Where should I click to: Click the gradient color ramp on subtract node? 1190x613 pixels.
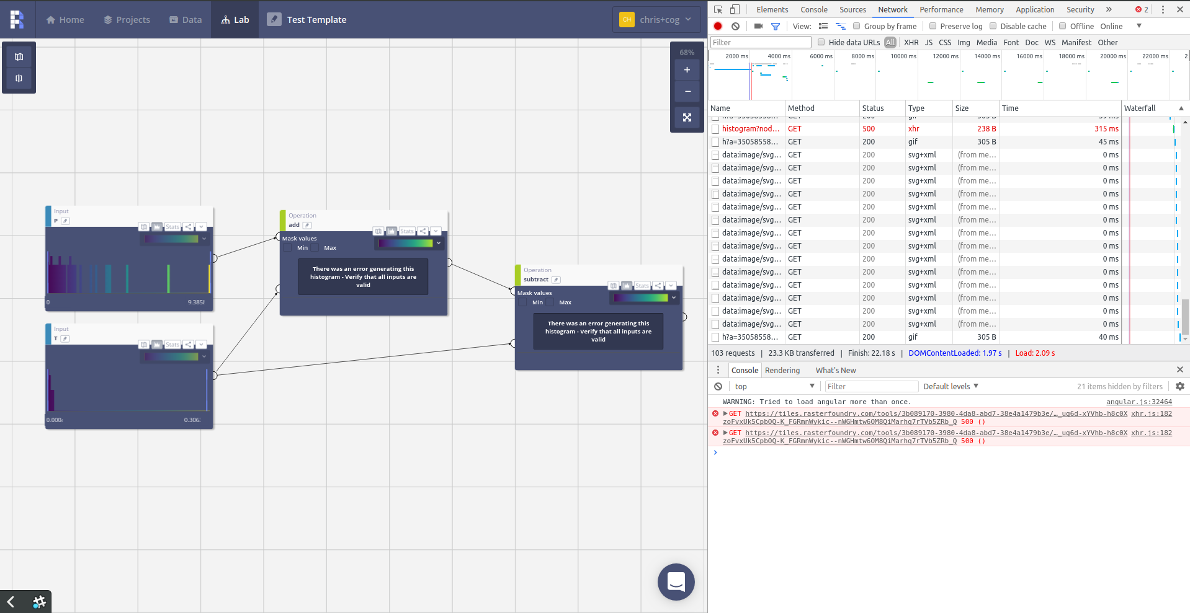641,298
